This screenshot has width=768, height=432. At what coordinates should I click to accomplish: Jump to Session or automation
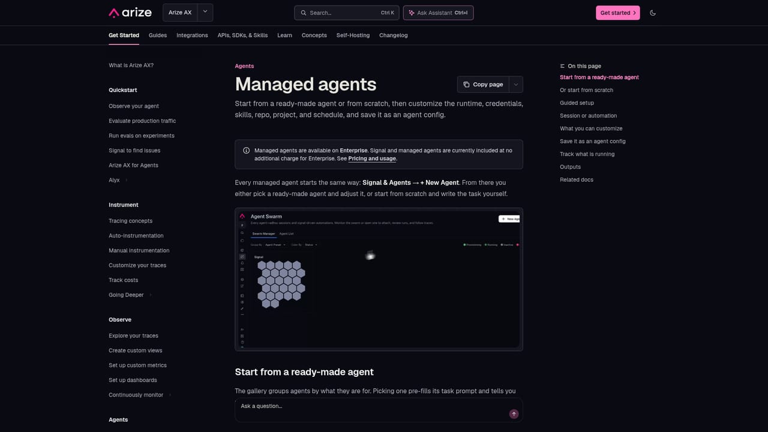tap(589, 116)
